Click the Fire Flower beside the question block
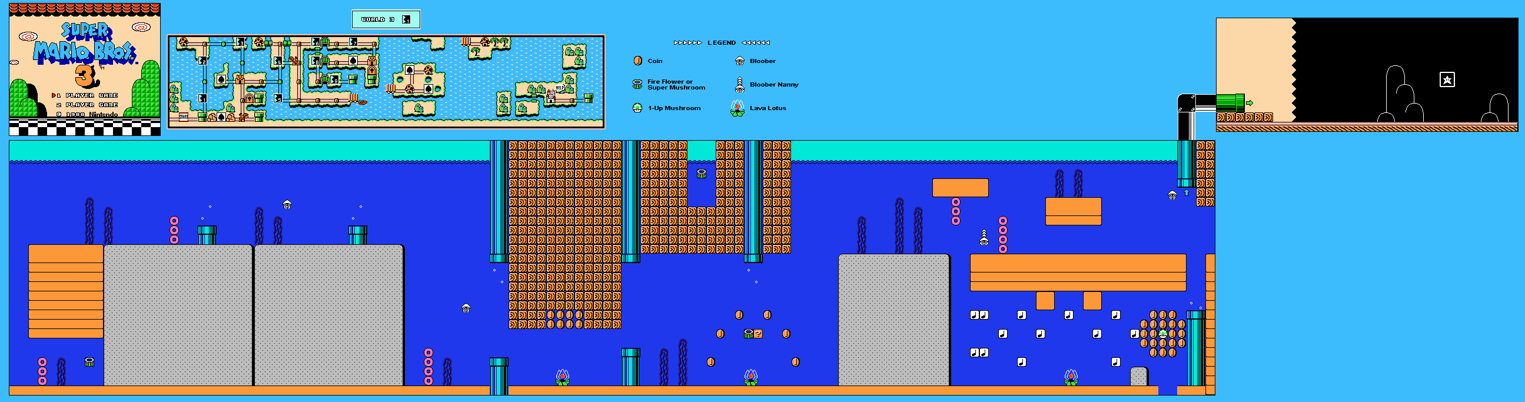Viewport: 1525px width, 402px height. coord(749,334)
